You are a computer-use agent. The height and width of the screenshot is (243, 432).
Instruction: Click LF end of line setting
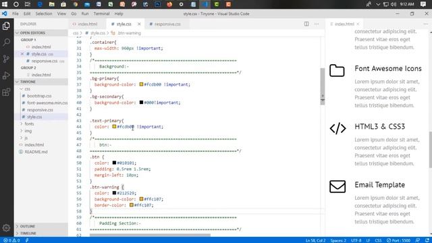click(368, 240)
